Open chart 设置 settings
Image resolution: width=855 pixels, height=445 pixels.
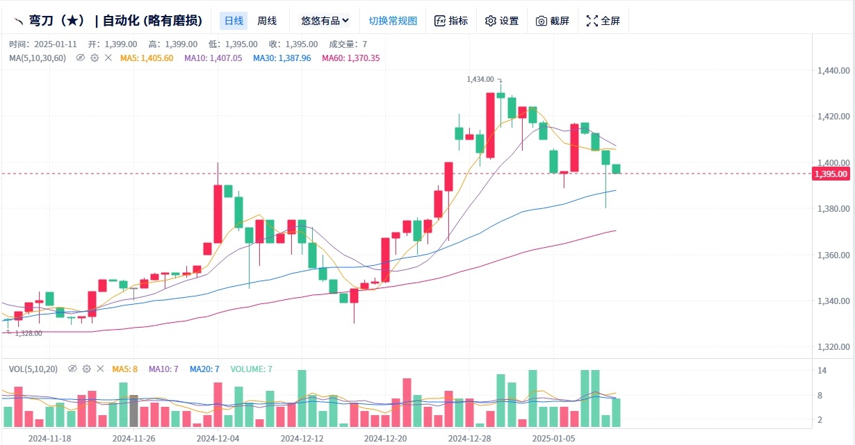point(501,21)
